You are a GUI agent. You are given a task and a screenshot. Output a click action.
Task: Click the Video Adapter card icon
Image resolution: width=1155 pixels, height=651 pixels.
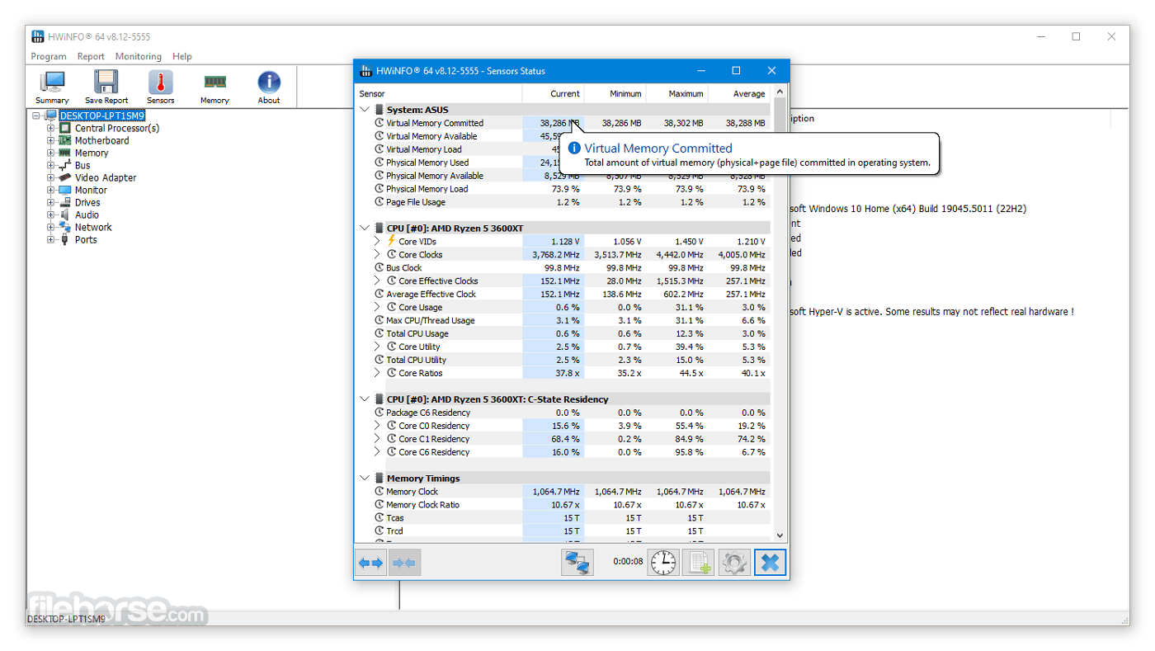(65, 178)
